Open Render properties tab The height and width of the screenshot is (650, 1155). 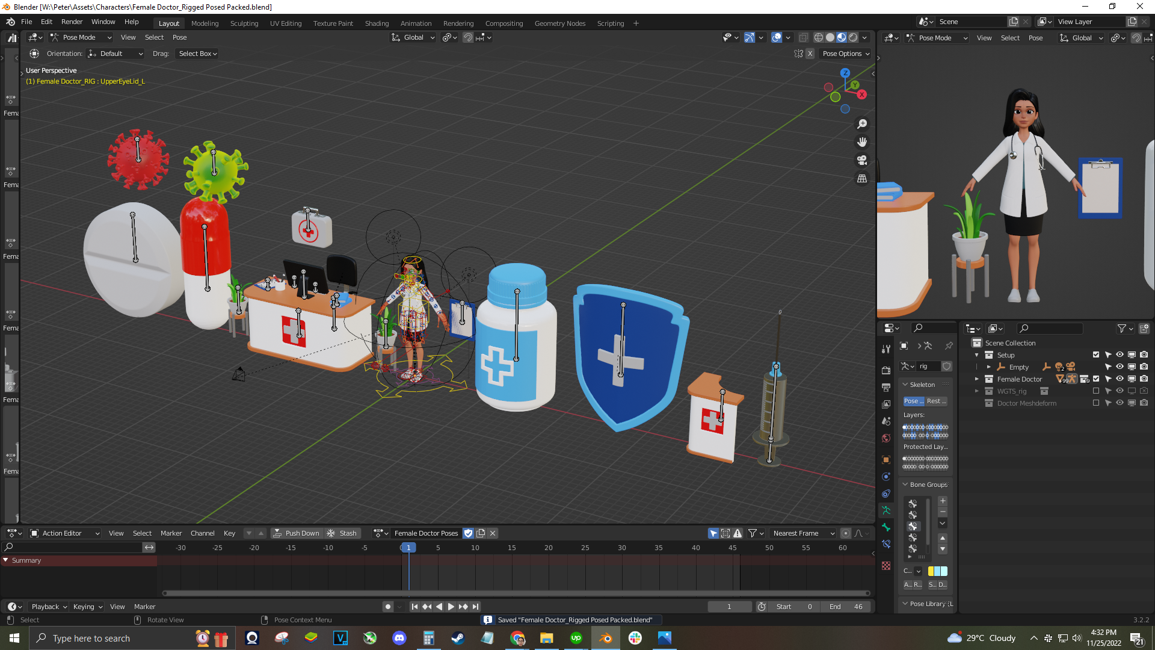886,370
